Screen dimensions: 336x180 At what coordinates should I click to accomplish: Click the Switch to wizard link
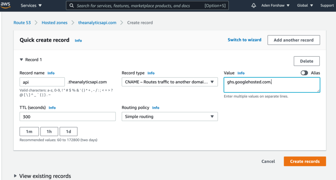coord(244,40)
